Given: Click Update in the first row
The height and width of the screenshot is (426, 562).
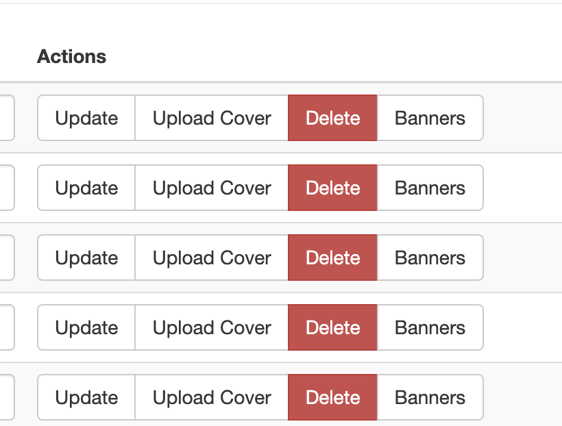Looking at the screenshot, I should click(x=86, y=118).
